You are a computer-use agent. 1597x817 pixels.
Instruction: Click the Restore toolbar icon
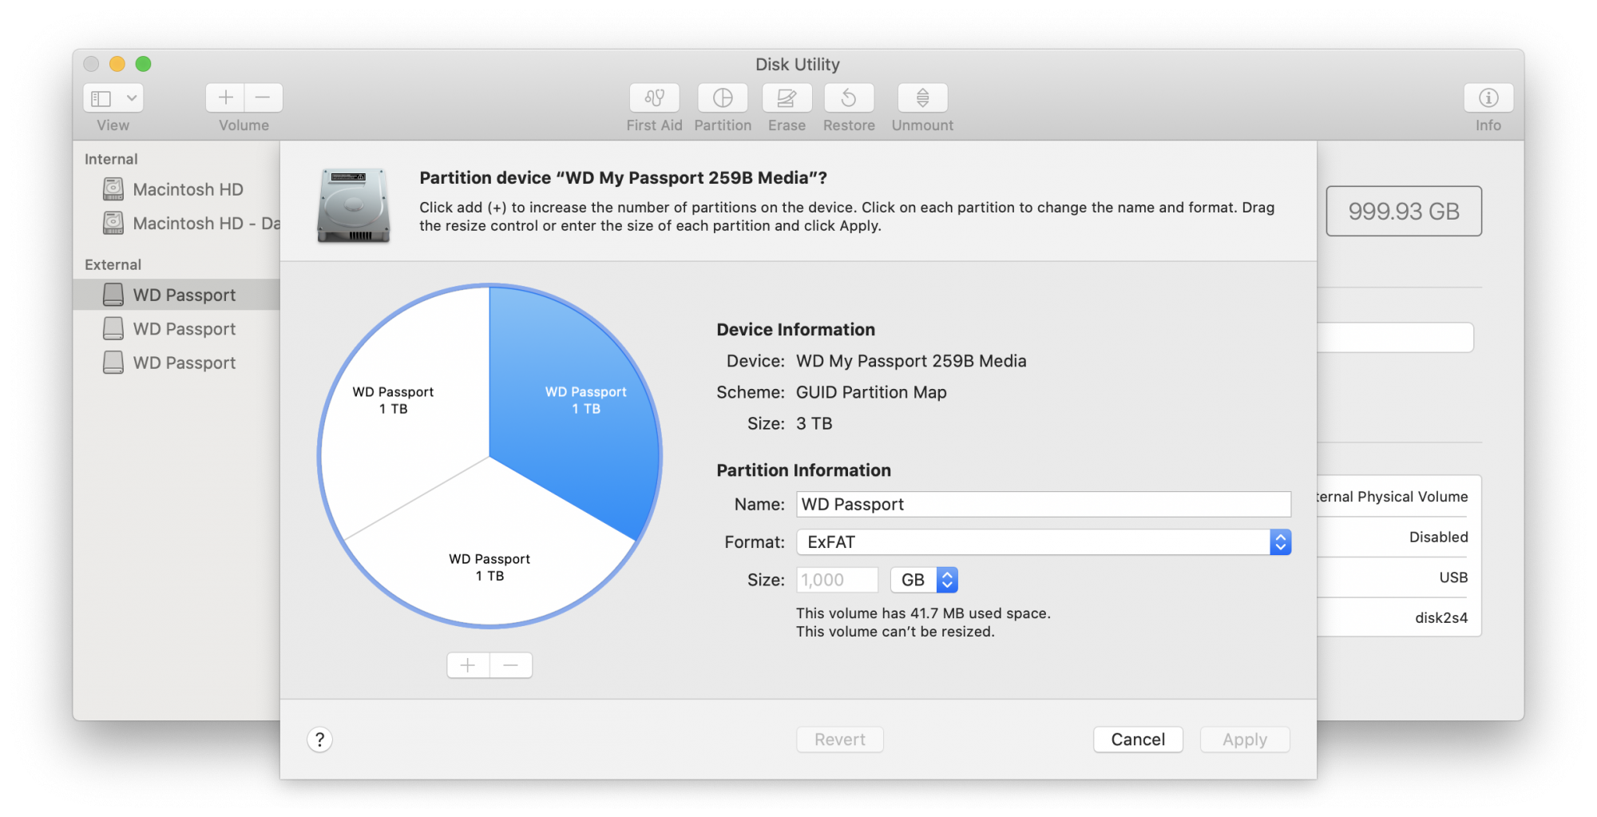[849, 97]
